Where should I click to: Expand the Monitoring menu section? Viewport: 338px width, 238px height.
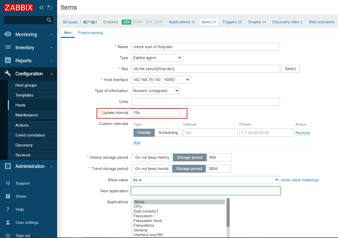pos(28,35)
